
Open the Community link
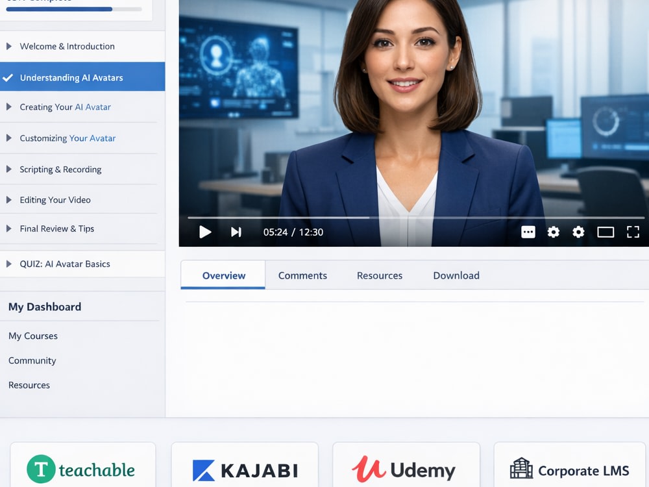(32, 360)
